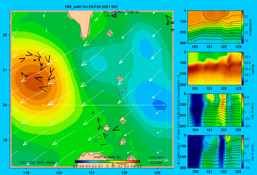
Task: Click the '07-Mar-2021 14:00:26' timestamp text
Action: (x=179, y=123)
